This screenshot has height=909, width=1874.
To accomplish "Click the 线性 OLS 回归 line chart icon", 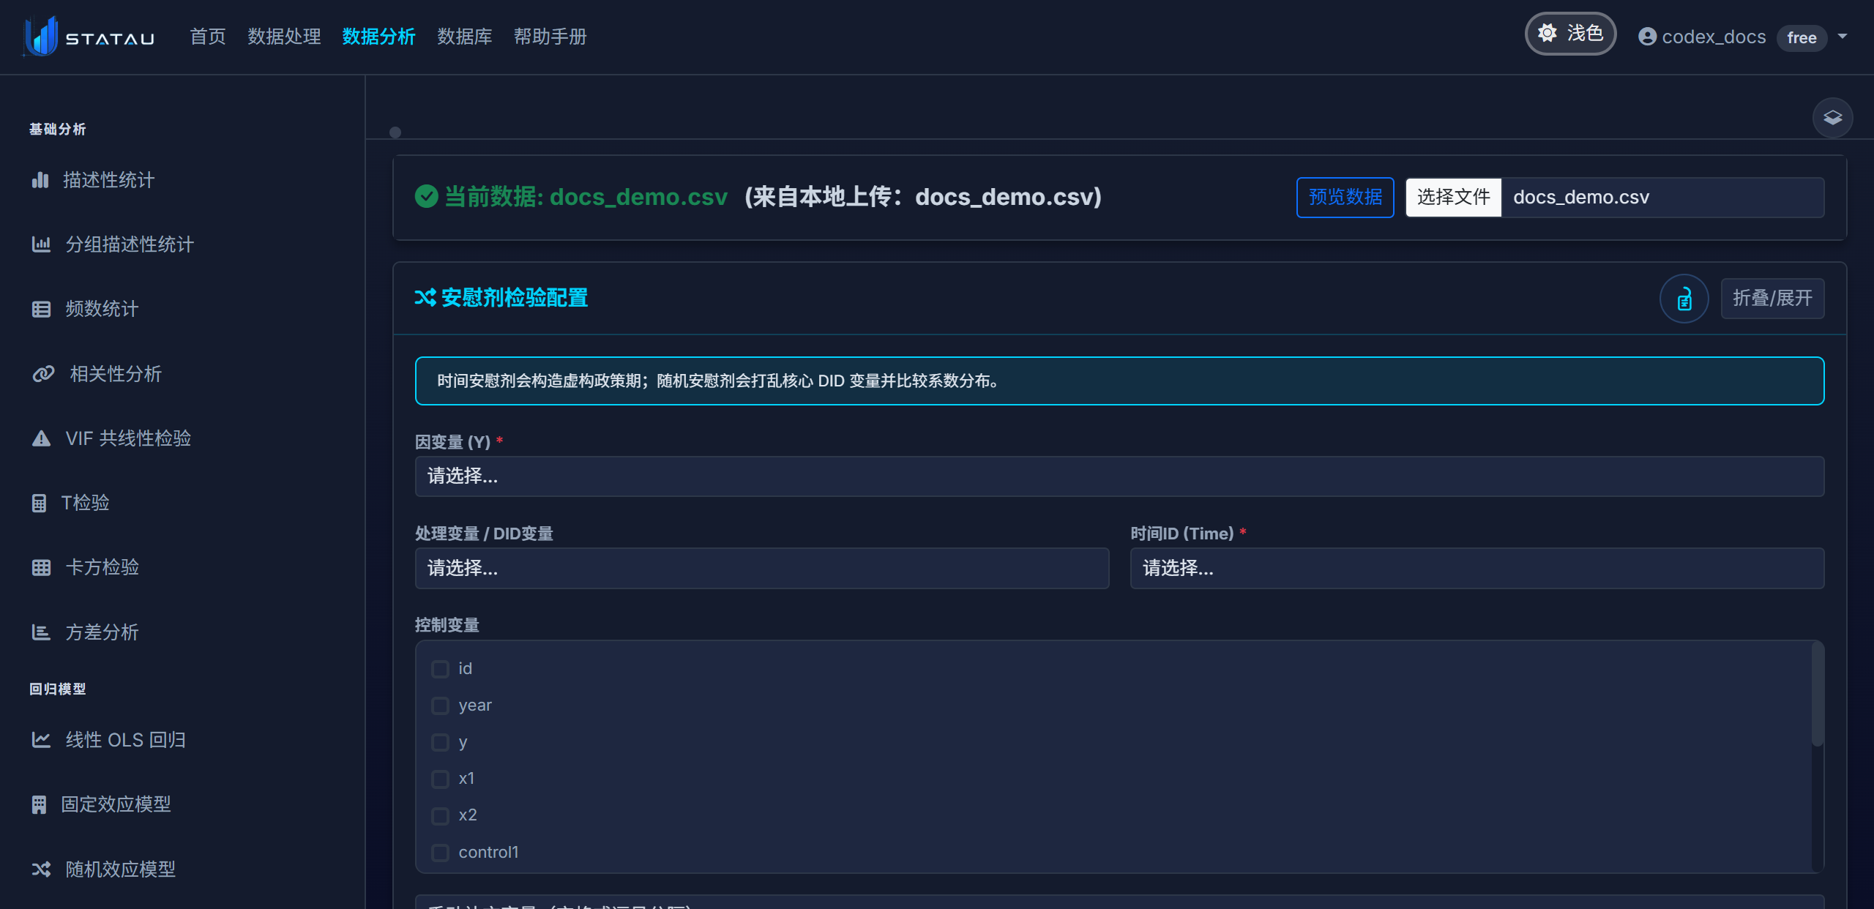I will (x=41, y=740).
